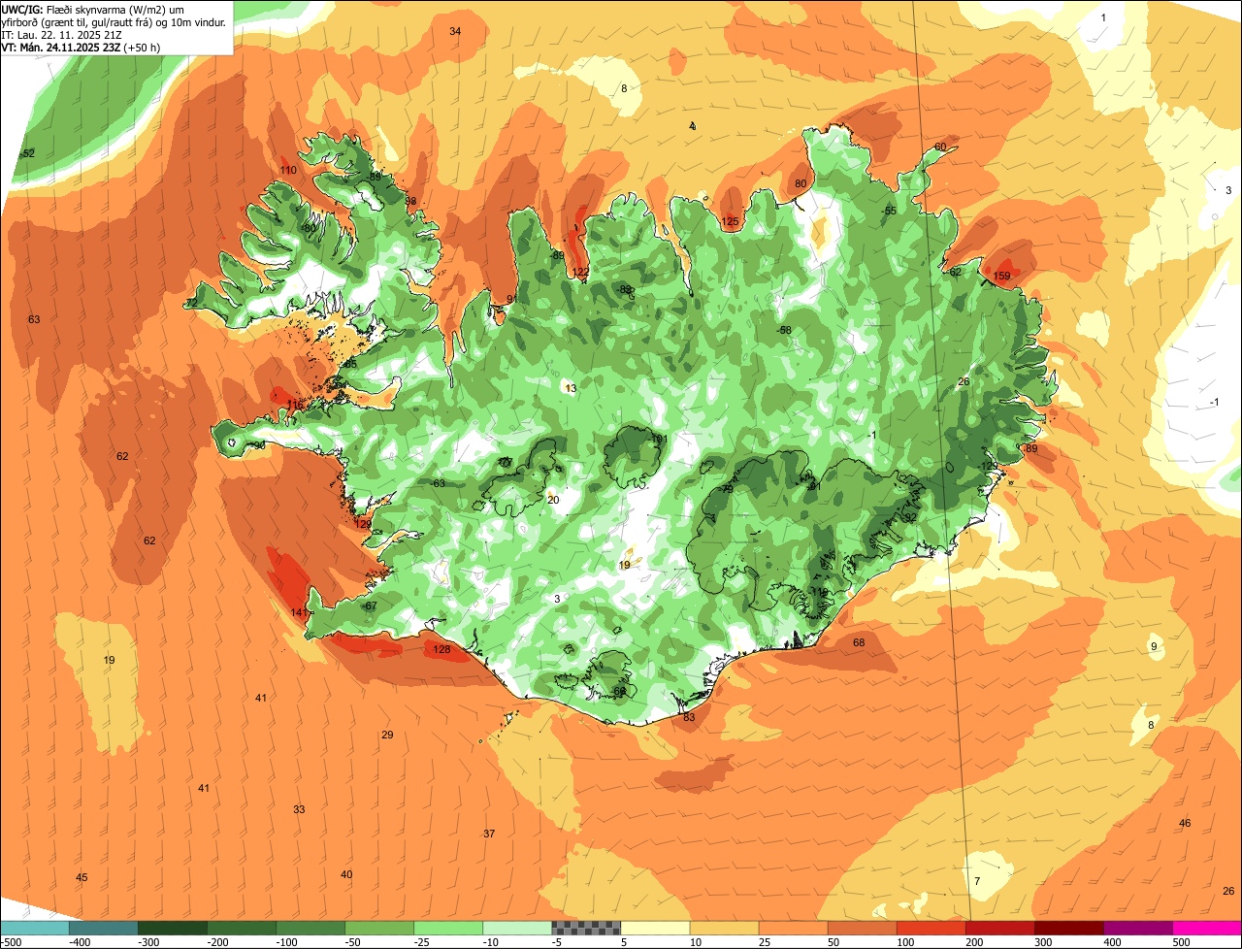Click the map value '159' off the northeast coast

click(x=1002, y=277)
